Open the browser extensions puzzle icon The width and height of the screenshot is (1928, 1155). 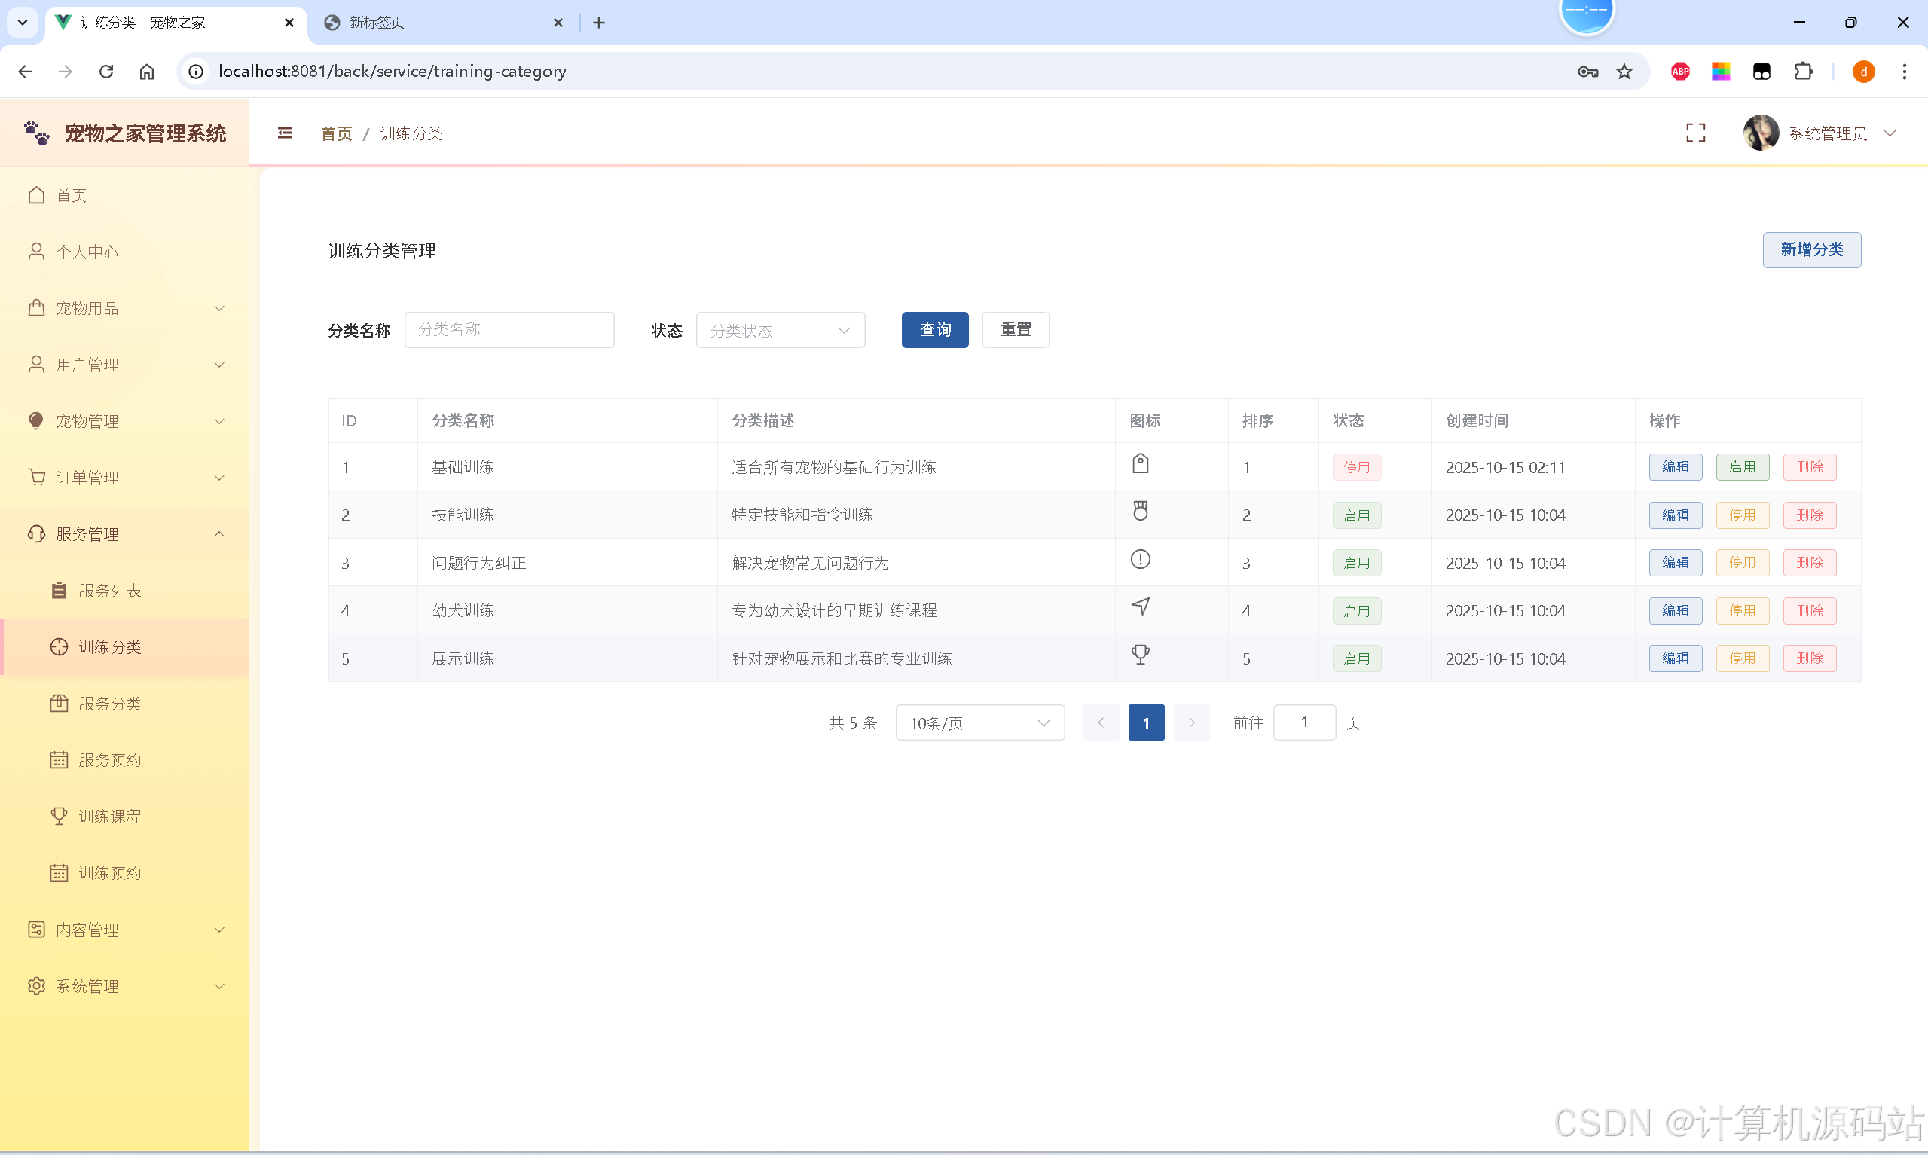[1802, 72]
